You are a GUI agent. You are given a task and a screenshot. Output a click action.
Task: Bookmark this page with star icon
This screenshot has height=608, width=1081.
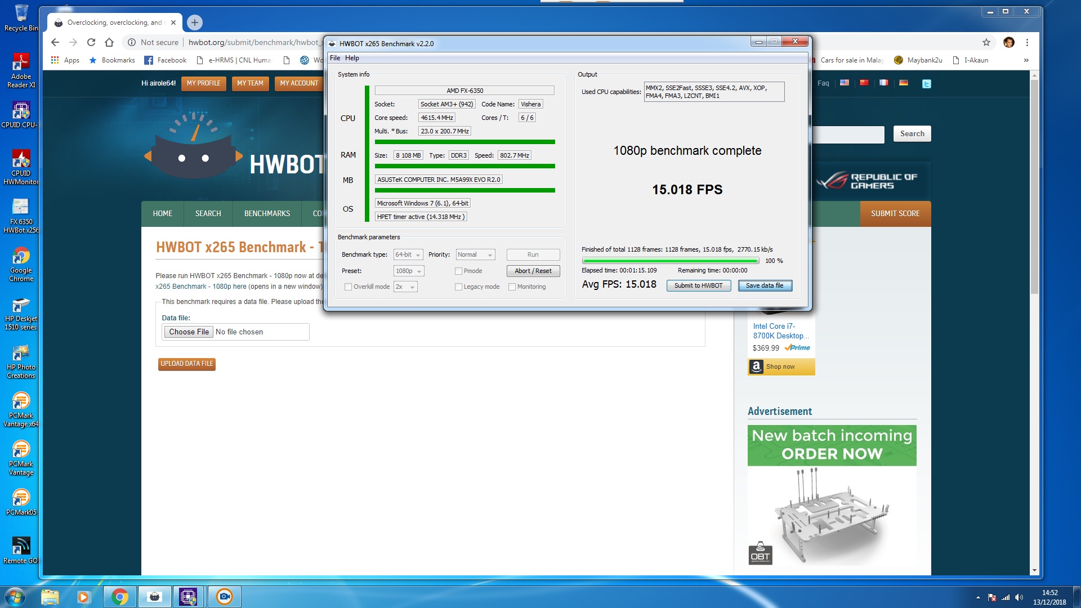986,42
